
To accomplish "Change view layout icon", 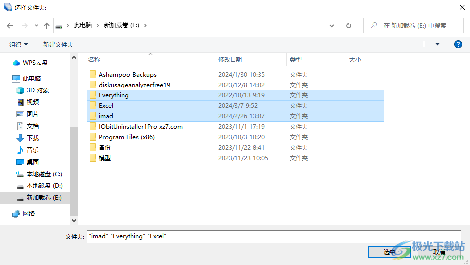I will point(427,44).
